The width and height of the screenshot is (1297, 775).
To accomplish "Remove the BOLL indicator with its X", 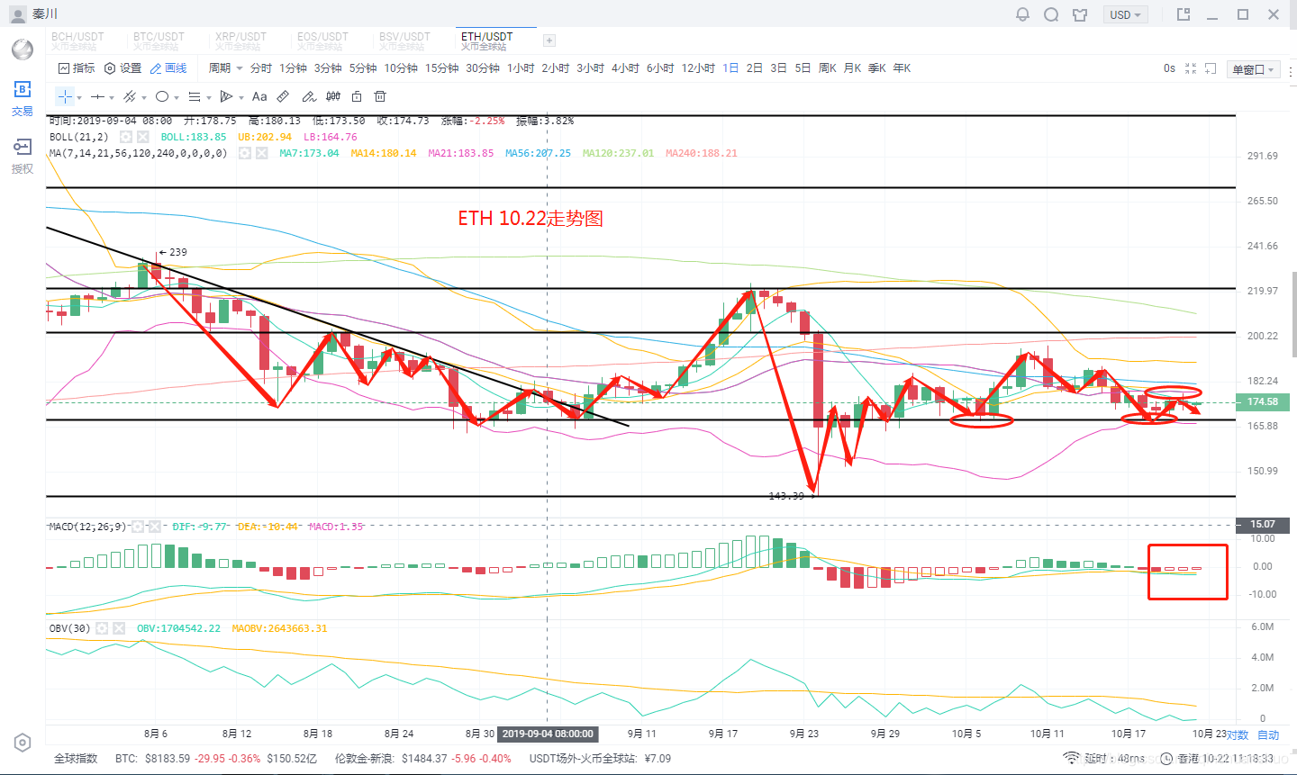I will coord(144,137).
